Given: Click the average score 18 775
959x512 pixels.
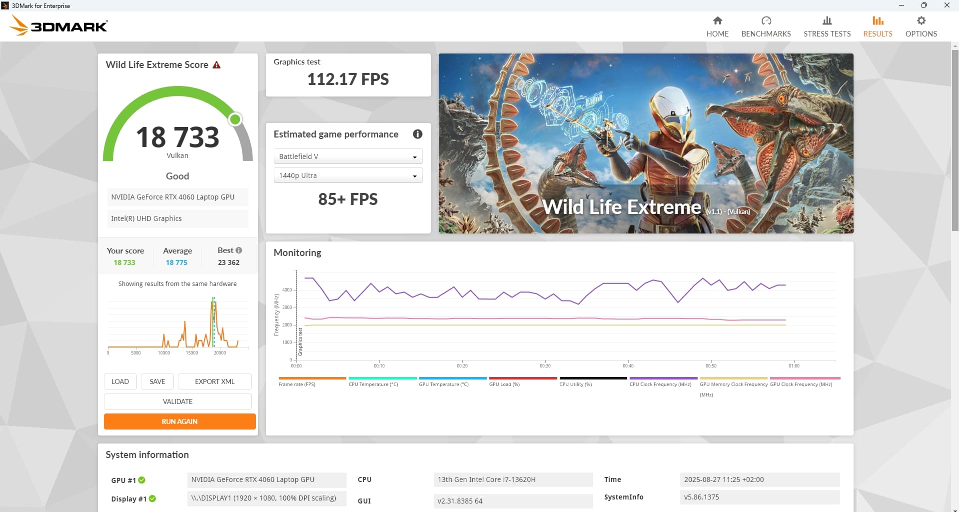Looking at the screenshot, I should point(176,262).
